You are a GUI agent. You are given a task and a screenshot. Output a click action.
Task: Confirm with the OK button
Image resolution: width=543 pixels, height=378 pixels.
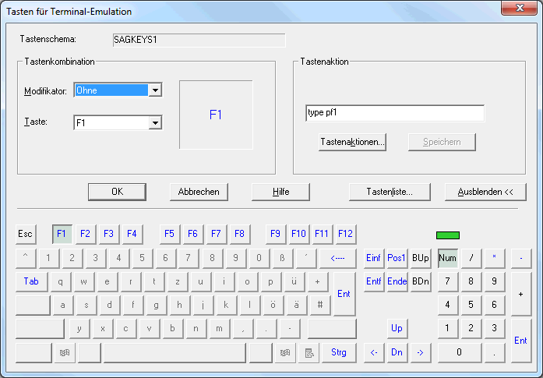[117, 192]
